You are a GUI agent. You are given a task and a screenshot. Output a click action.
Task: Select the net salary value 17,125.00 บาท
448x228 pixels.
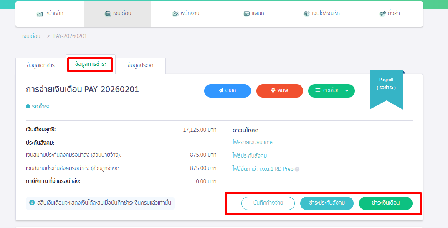click(x=200, y=130)
